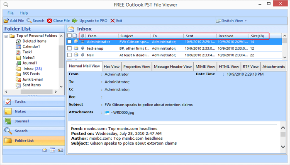290x165 pixels.
Task: Click the red Close File icon
Action: click(x=49, y=21)
